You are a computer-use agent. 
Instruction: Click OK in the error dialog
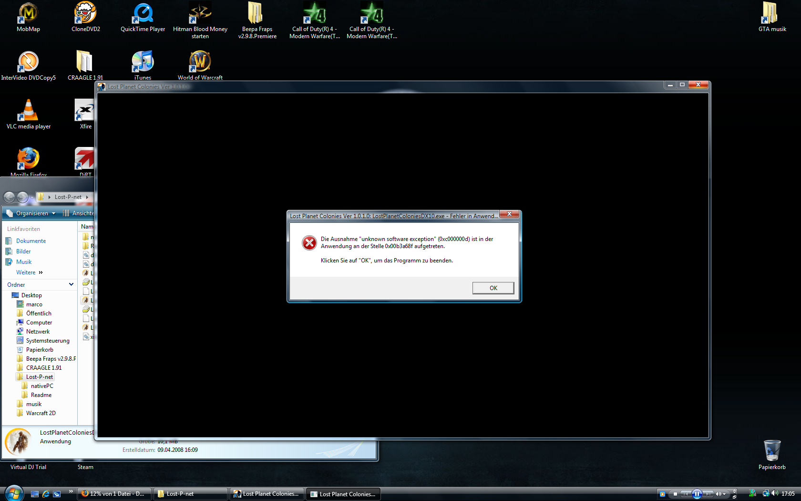493,288
